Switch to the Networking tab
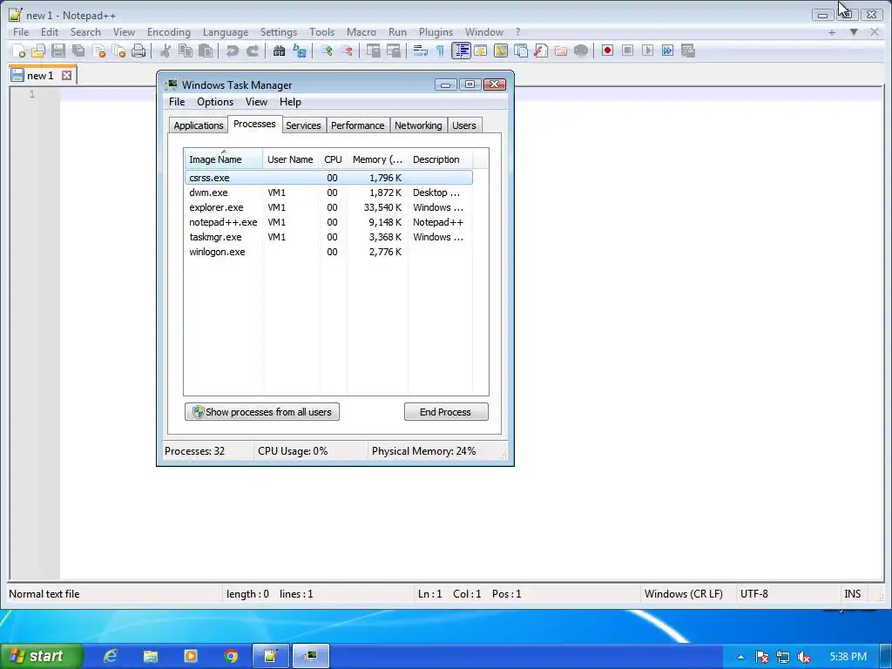This screenshot has width=892, height=669. coord(418,125)
